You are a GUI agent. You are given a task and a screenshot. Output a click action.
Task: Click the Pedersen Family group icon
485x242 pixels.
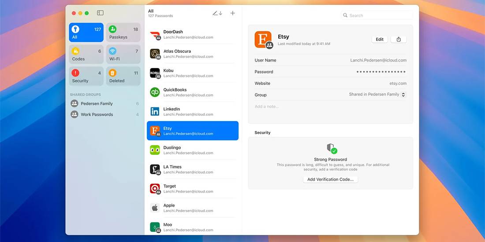tap(74, 103)
